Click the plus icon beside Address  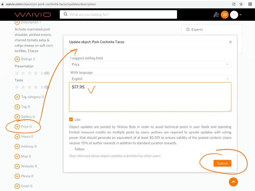point(17,147)
